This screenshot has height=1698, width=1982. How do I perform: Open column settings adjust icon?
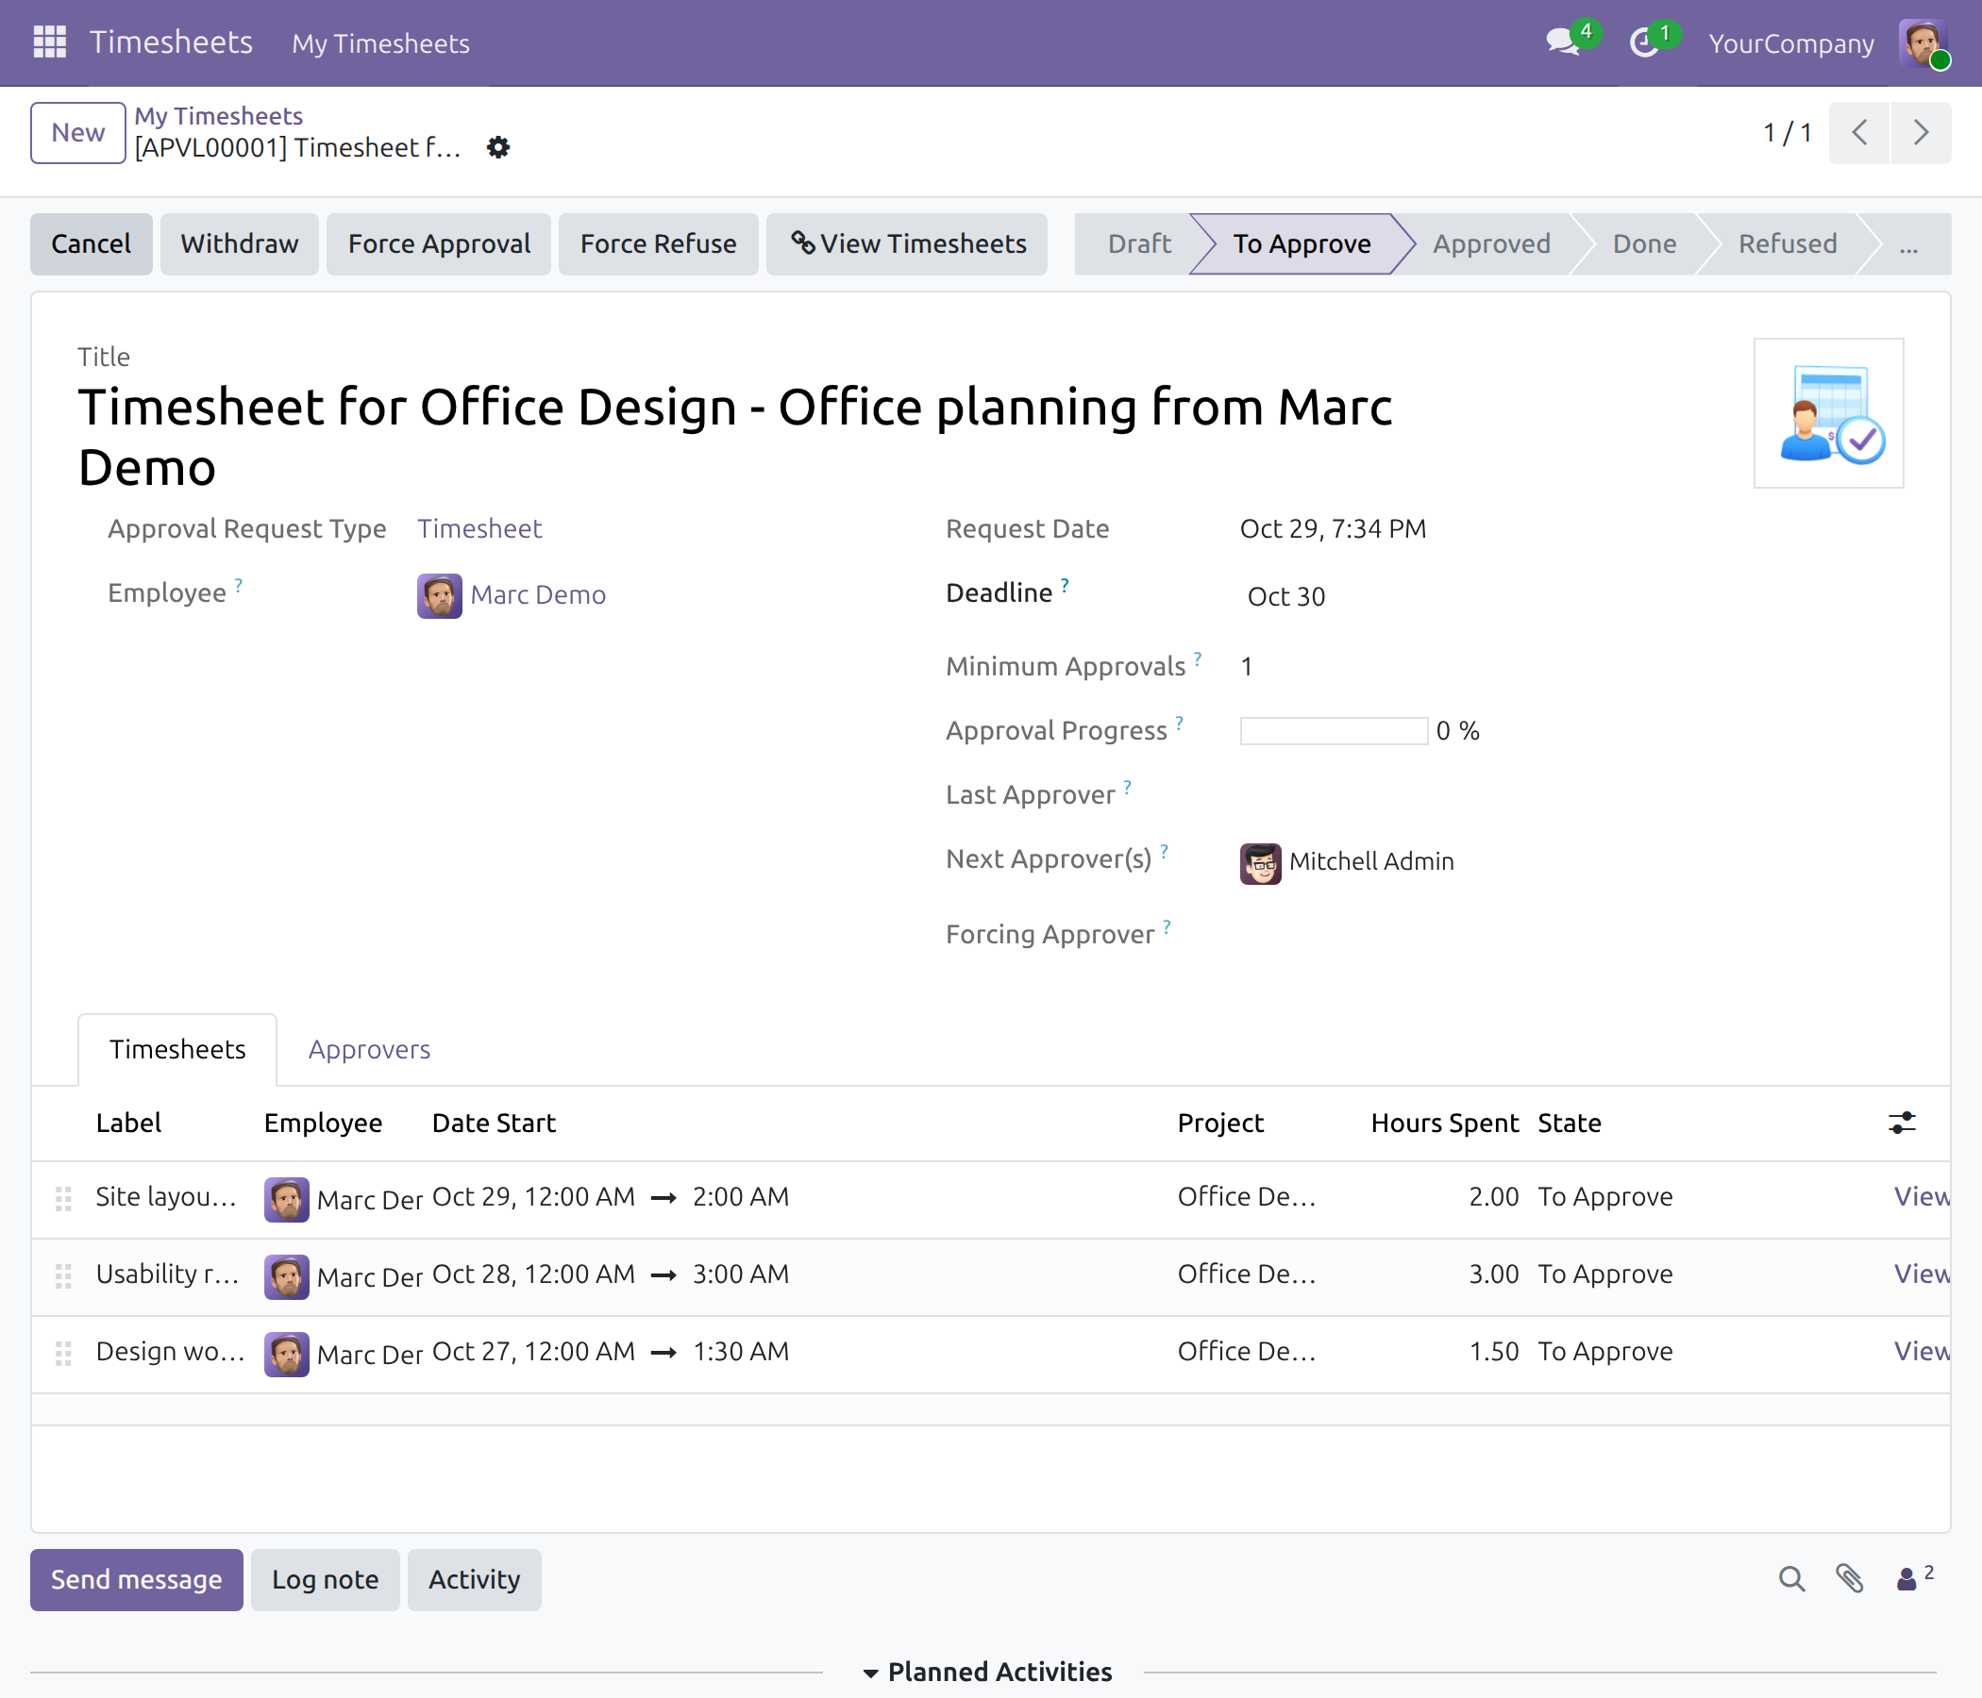pyautogui.click(x=1902, y=1123)
